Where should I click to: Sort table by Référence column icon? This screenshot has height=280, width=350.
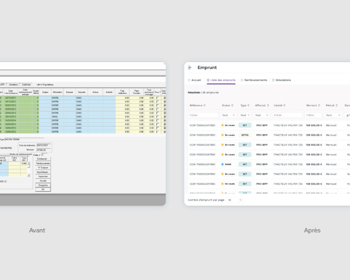[x=205, y=105]
